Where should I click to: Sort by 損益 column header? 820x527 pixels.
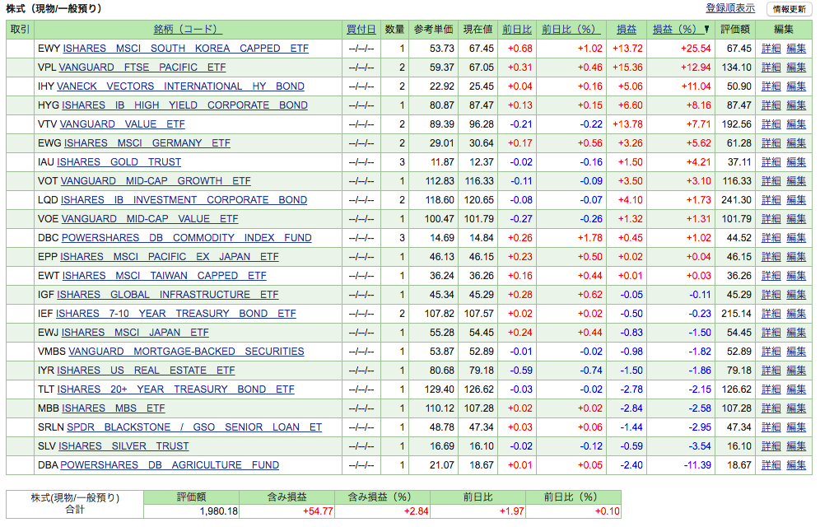click(627, 30)
